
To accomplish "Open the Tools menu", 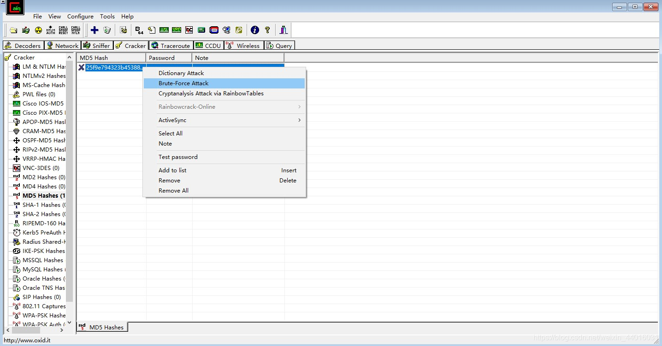I will 107,17.
